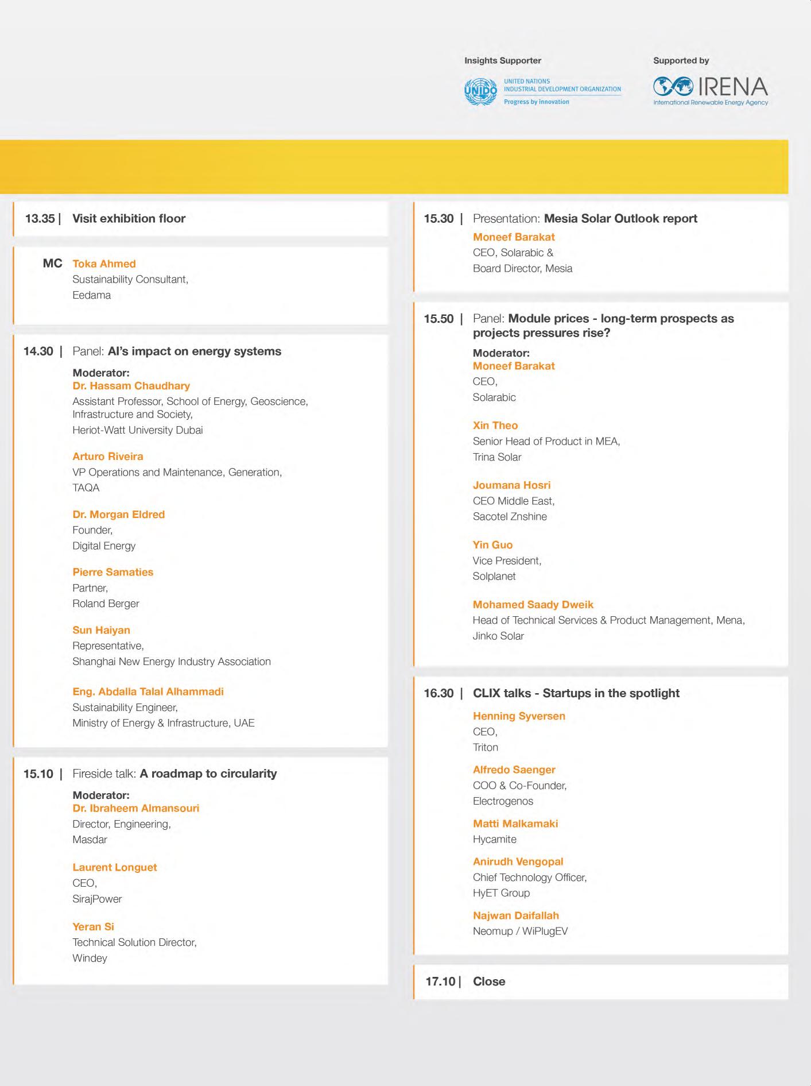
Task: Select 'VP Operations and Maintenance, Generation,' line
Action: click(x=177, y=472)
